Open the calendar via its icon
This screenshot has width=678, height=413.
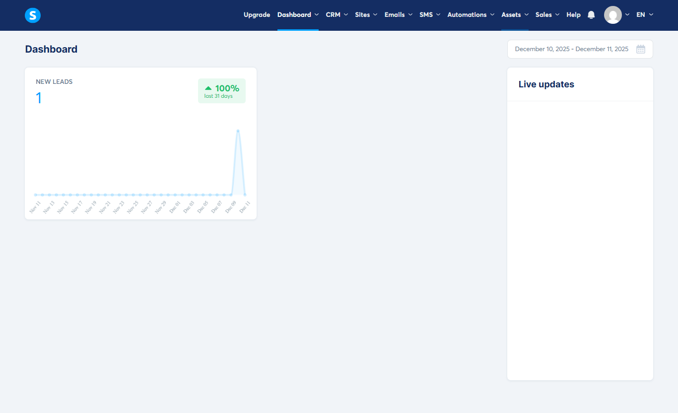tap(641, 49)
